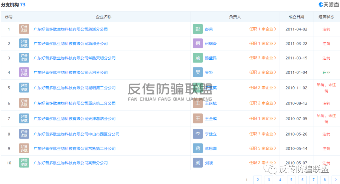
Task: Expand 任职 3 家企业 for 汤盛民
Action: [263, 58]
